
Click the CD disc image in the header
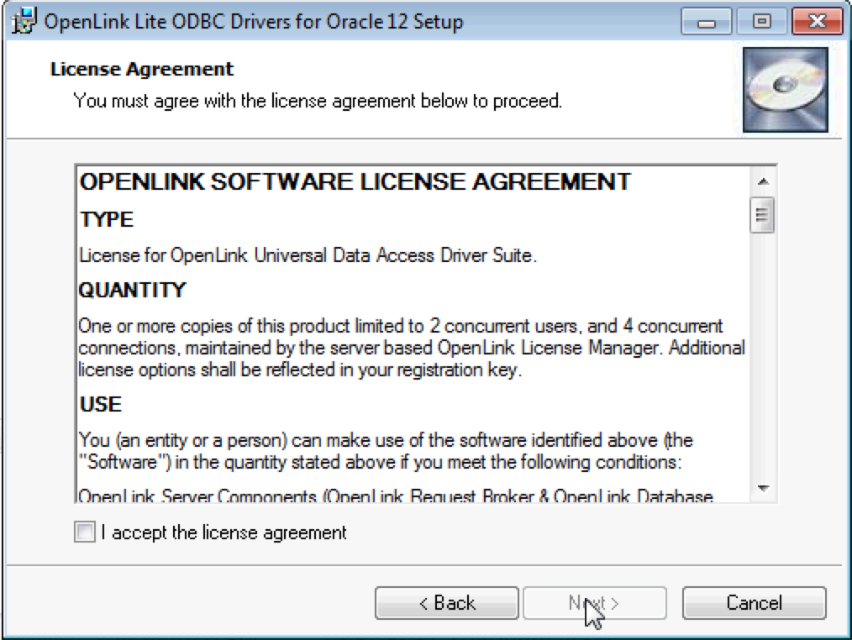[x=786, y=90]
